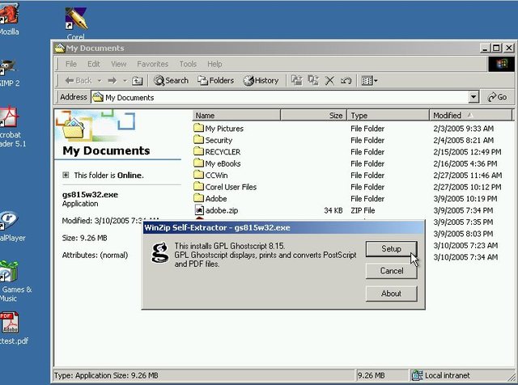
Task: Toggle the Folders pane button
Action: 215,80
